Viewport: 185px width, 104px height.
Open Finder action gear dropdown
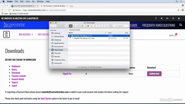click(x=89, y=26)
